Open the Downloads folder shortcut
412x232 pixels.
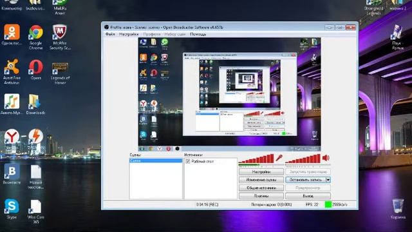tap(36, 104)
